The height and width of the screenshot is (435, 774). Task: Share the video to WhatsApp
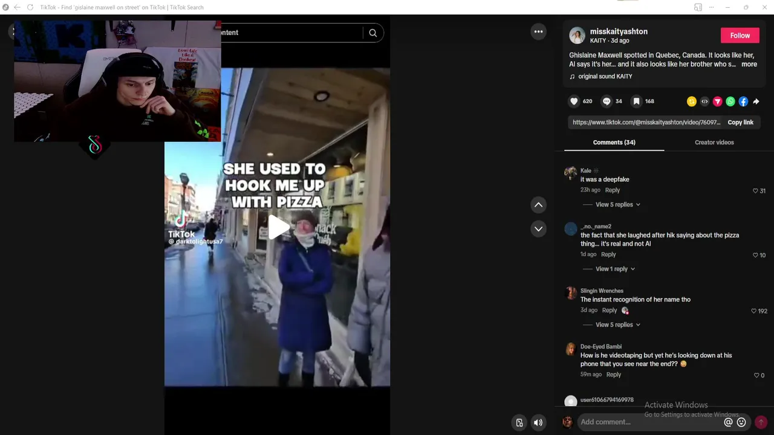click(730, 101)
